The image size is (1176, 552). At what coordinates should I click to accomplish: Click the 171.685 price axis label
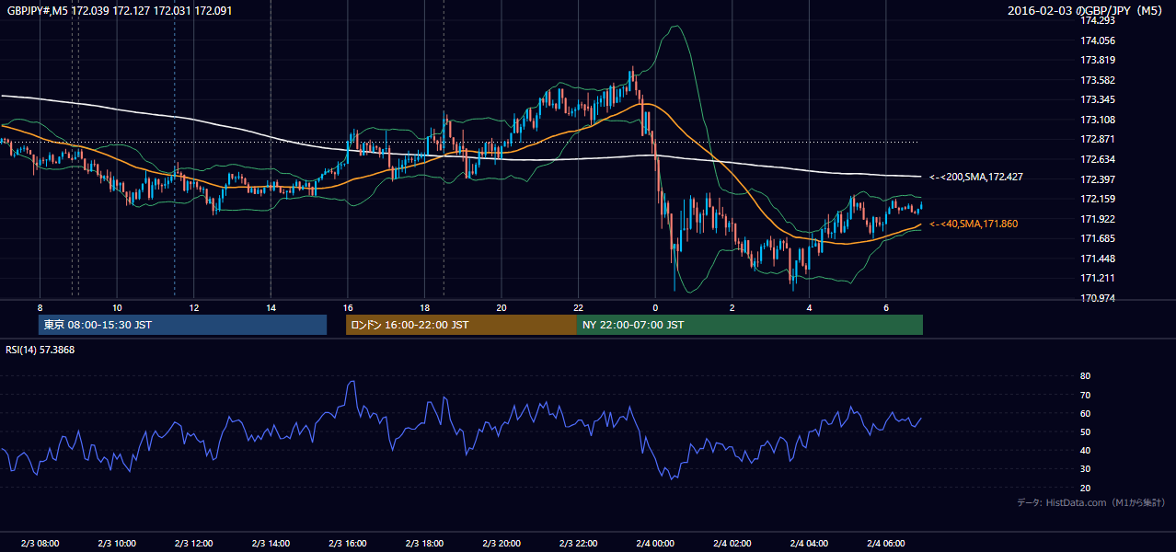tap(1099, 238)
